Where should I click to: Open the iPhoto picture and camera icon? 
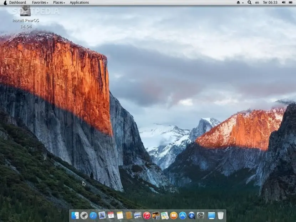(x=156, y=215)
